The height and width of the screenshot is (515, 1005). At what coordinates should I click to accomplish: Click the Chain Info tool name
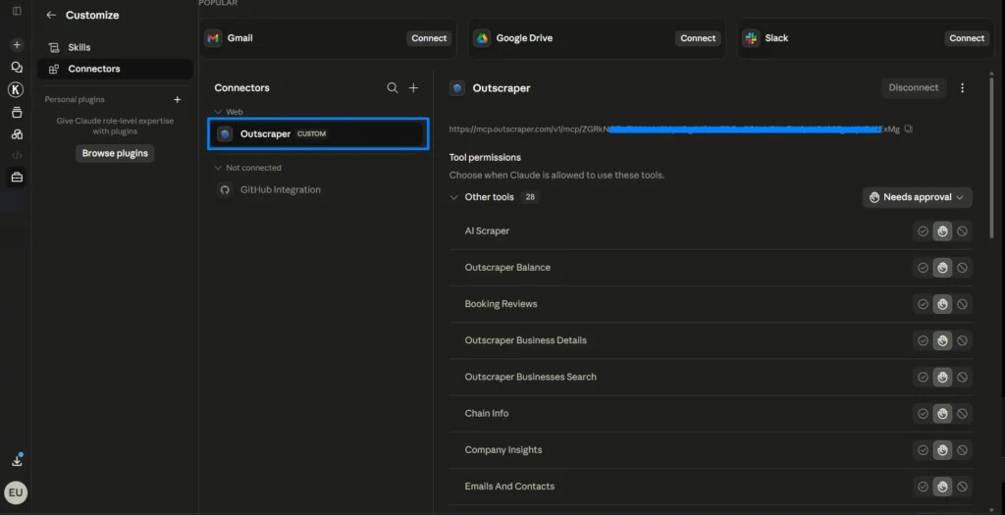[487, 414]
